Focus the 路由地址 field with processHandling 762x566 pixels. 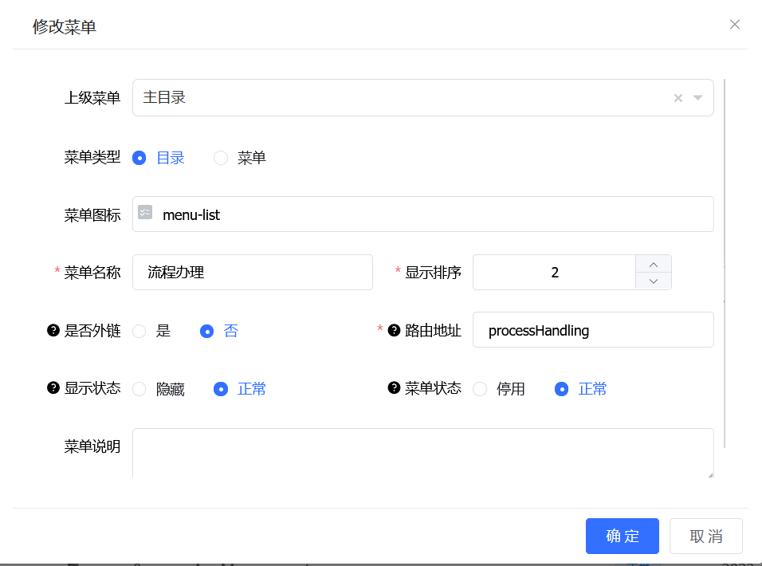(x=593, y=330)
